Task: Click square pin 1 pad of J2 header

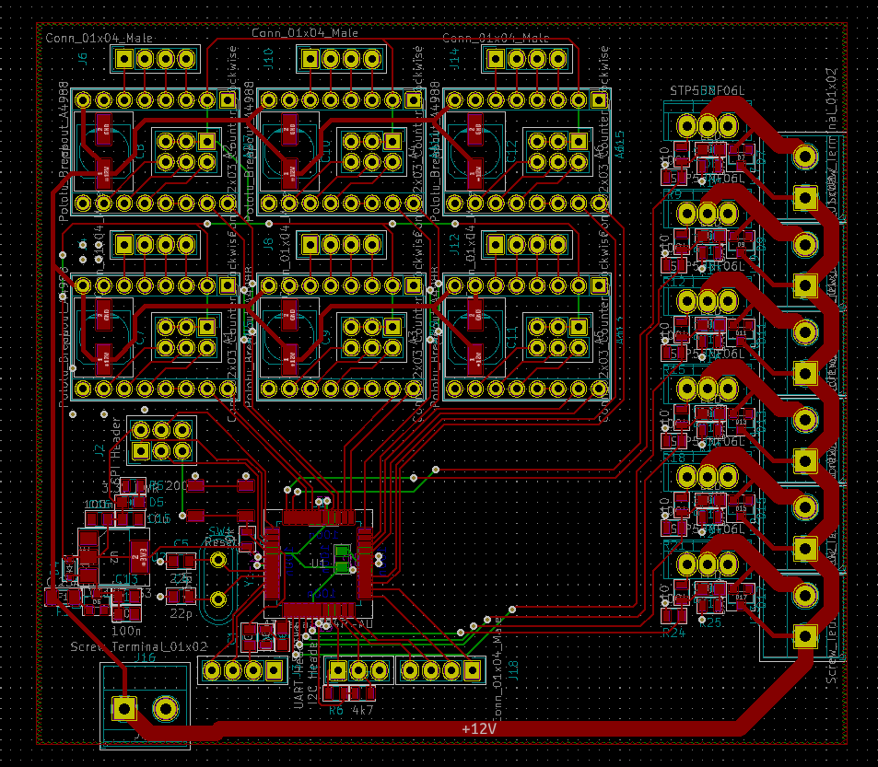Action: [x=141, y=450]
